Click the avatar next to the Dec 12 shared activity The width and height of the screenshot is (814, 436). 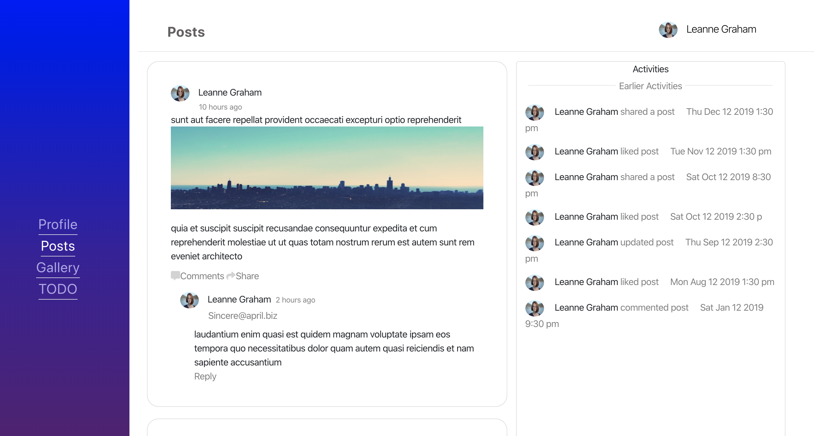click(534, 113)
